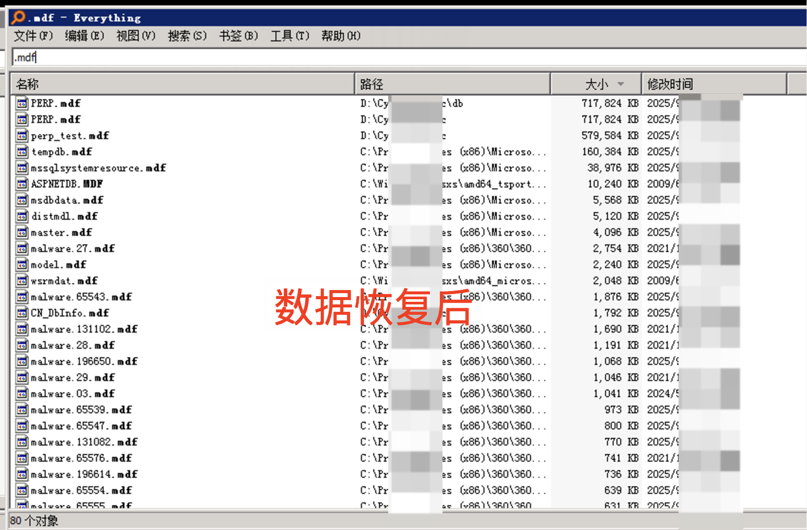Click the file icon beside CN_DbInfo.mdf
Viewport: 807px width, 530px height.
[22, 313]
